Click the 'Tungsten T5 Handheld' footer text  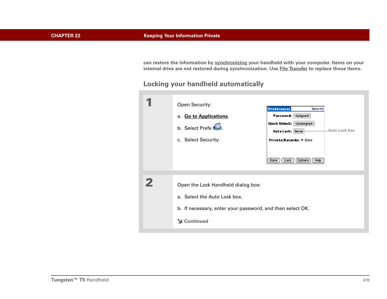80,280
